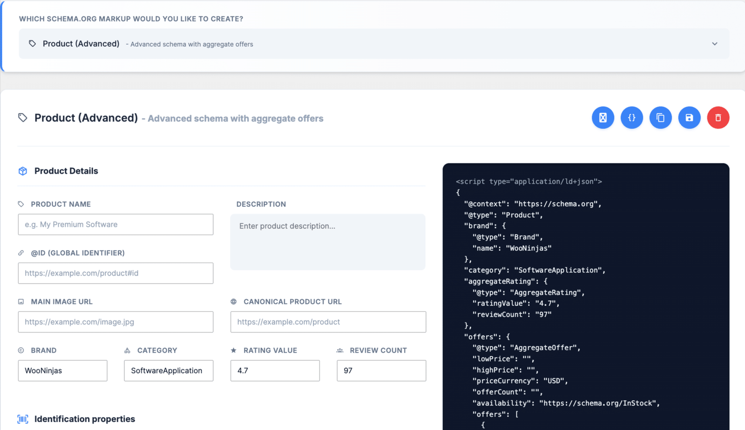Click the Product Details section heading
The width and height of the screenshot is (745, 430).
(66, 171)
